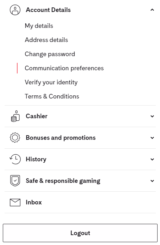Go to Communication preferences
The height and width of the screenshot is (245, 160).
(x=64, y=68)
